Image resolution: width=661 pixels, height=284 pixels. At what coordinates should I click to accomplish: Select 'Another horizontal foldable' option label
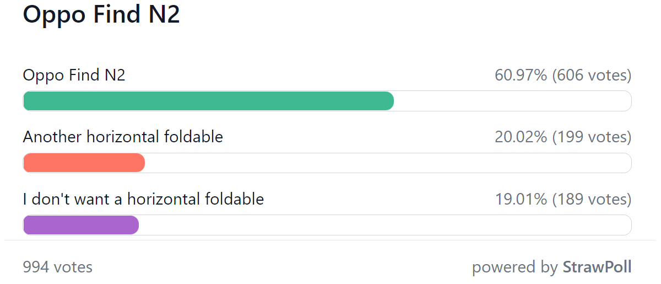pyautogui.click(x=123, y=137)
